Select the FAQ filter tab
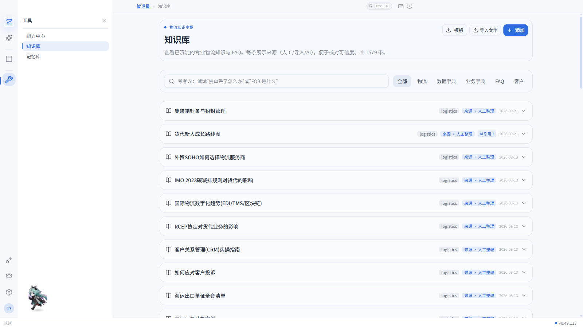The image size is (583, 328). point(500,81)
